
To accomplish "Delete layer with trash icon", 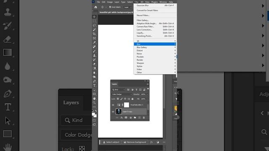I will (x=144, y=117).
